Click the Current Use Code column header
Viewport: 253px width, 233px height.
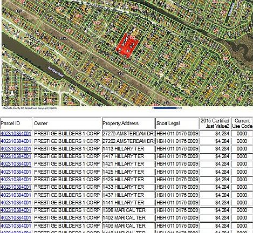(x=242, y=124)
